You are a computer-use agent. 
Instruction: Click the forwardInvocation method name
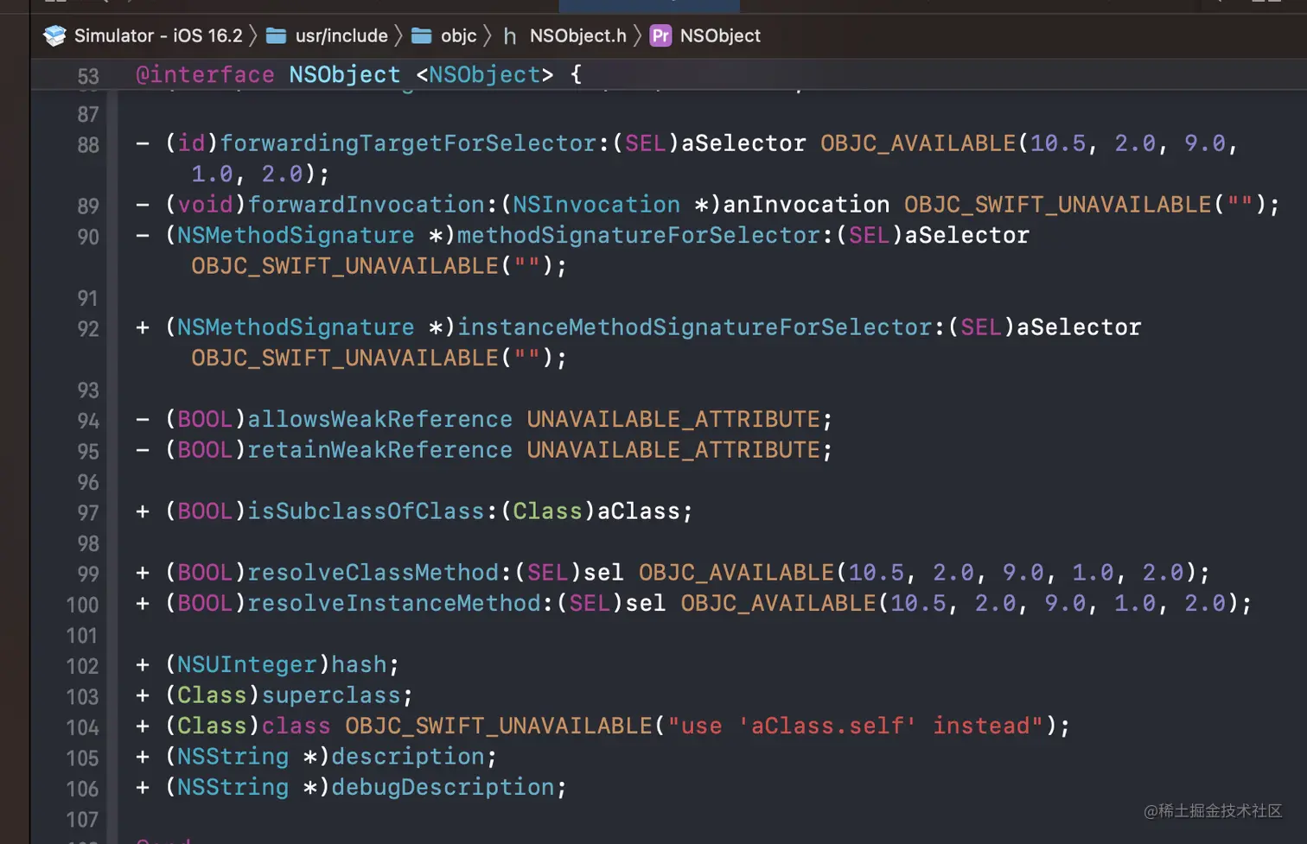tap(367, 204)
